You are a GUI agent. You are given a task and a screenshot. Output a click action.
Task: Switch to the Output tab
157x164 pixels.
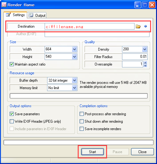(x=37, y=15)
